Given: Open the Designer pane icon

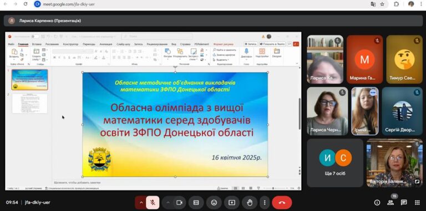Looking at the screenshot, I should 277,53.
